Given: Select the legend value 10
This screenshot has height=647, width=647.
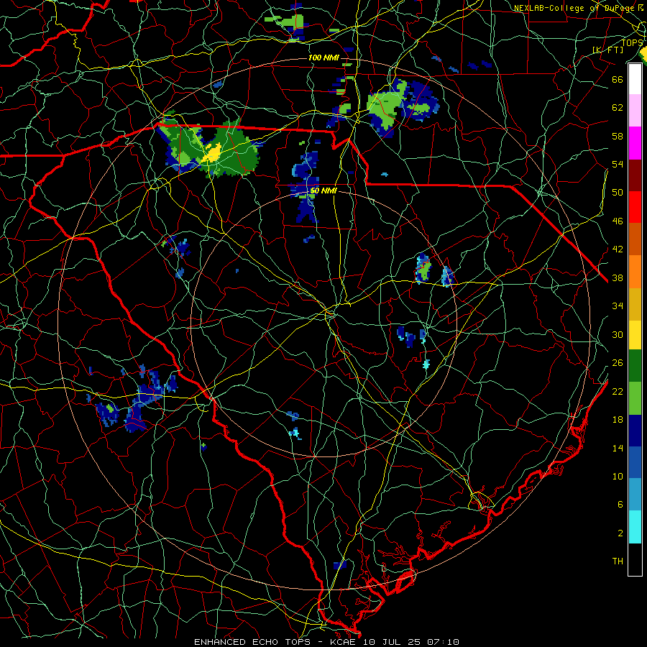Looking at the screenshot, I should tap(618, 476).
